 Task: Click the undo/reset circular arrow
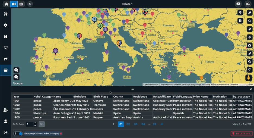30,4
